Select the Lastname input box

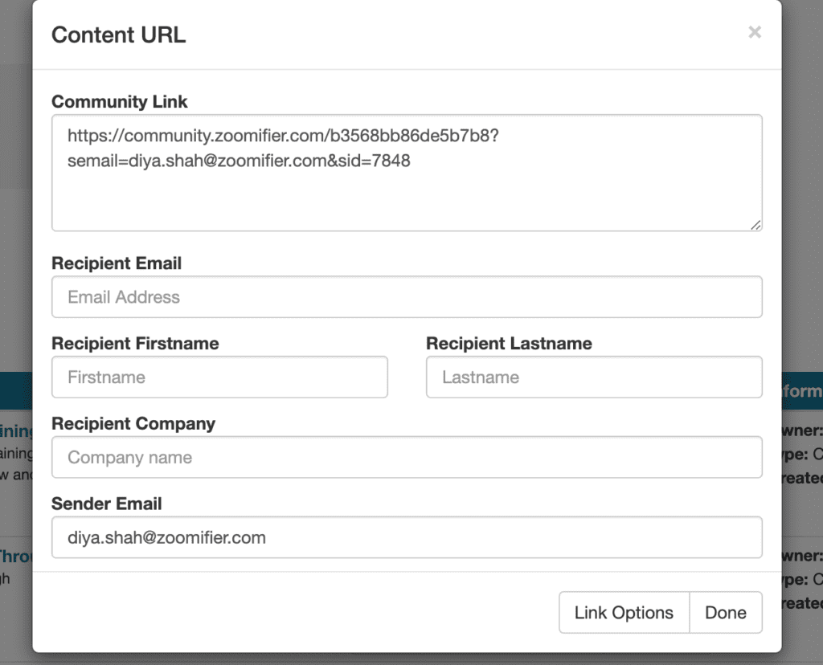tap(594, 377)
